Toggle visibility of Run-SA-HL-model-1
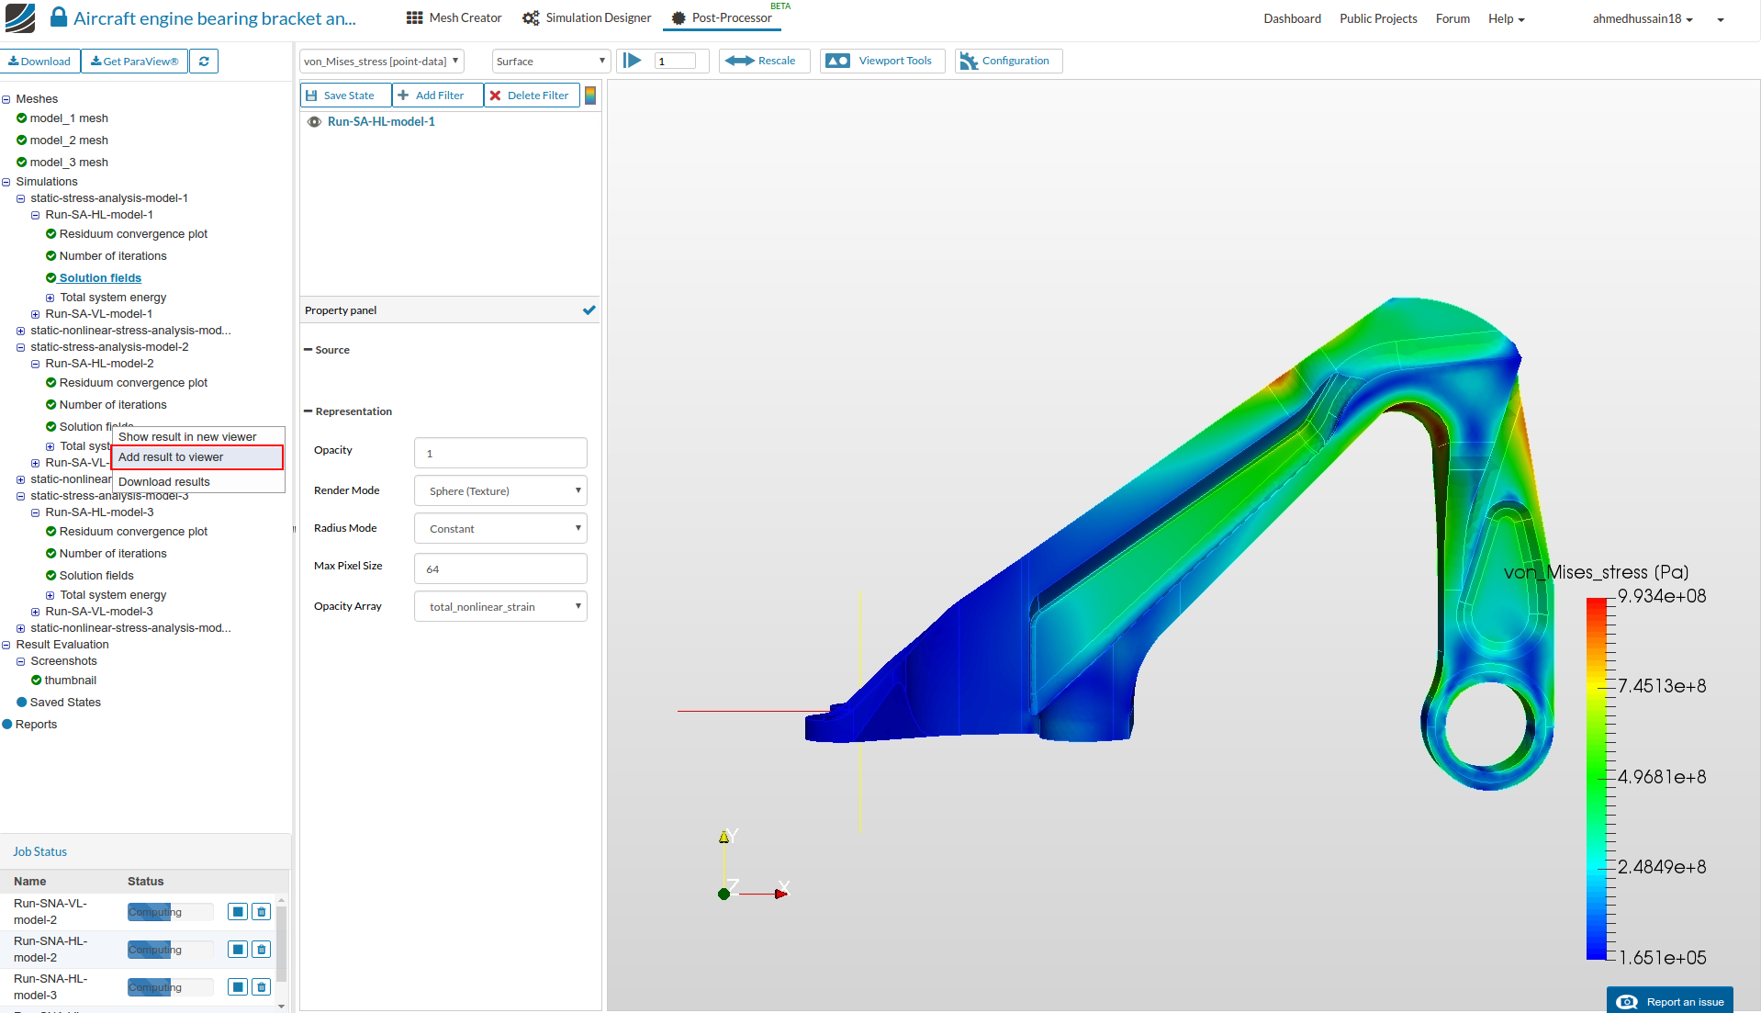 coord(314,122)
